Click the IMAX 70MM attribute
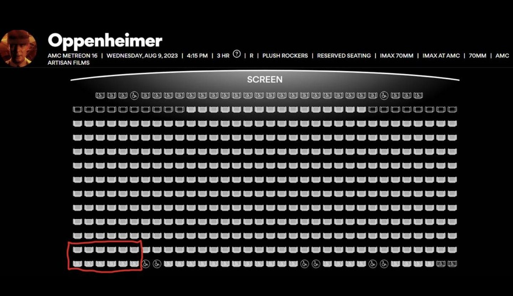The width and height of the screenshot is (513, 296). pos(397,56)
